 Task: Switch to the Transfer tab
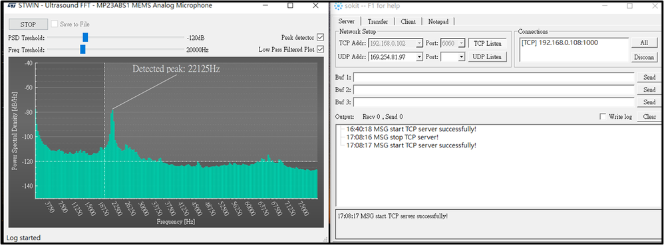pyautogui.click(x=378, y=21)
